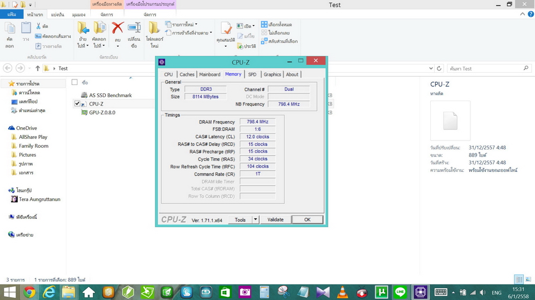The image size is (535, 300).
Task: Select the GPU-Z.0.8.0 file
Action: tap(103, 112)
